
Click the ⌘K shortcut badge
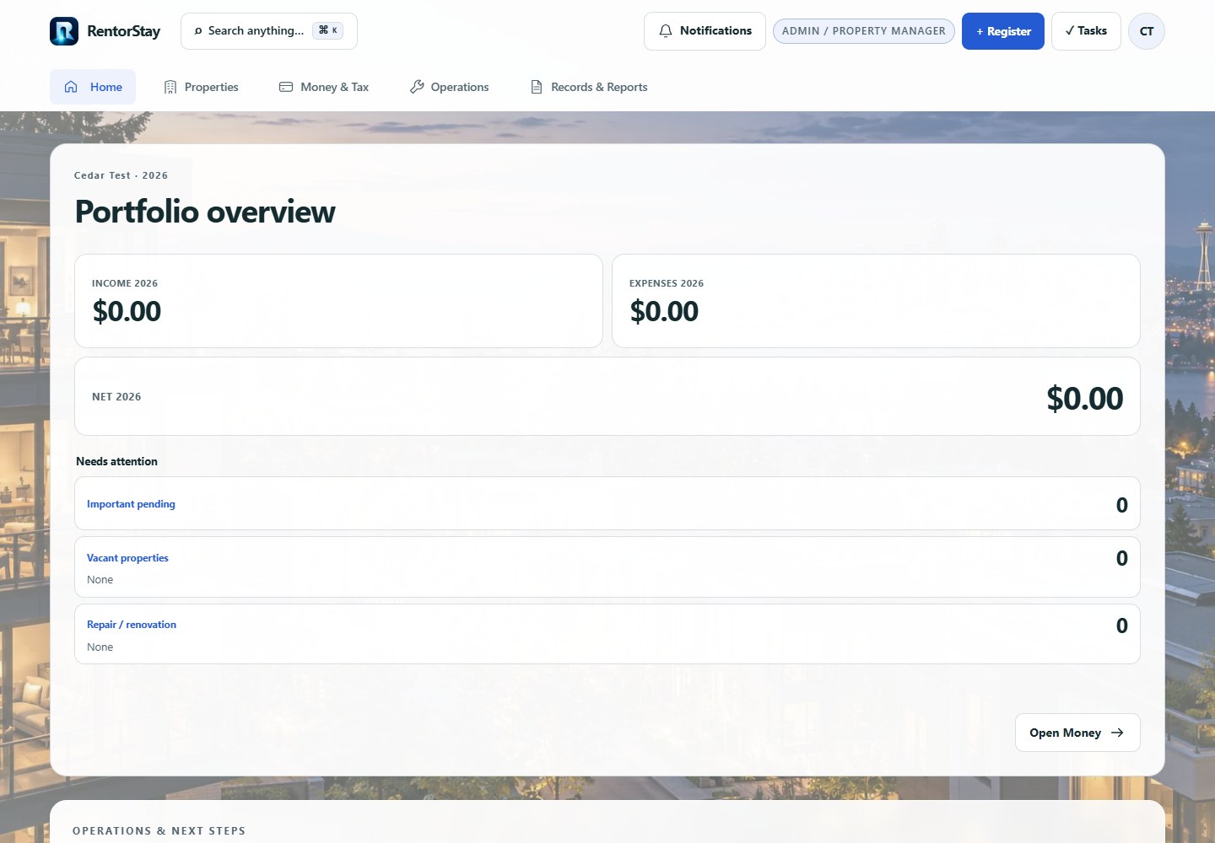point(328,30)
